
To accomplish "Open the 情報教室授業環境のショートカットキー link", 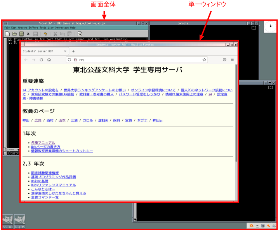I will tap(62, 151).
